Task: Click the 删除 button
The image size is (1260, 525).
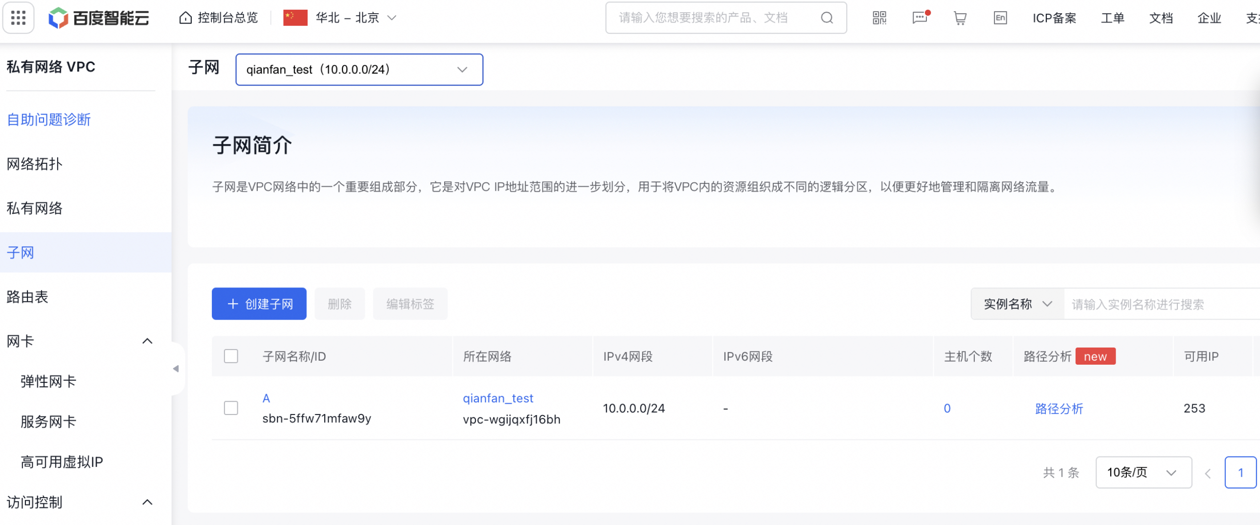Action: (x=340, y=304)
